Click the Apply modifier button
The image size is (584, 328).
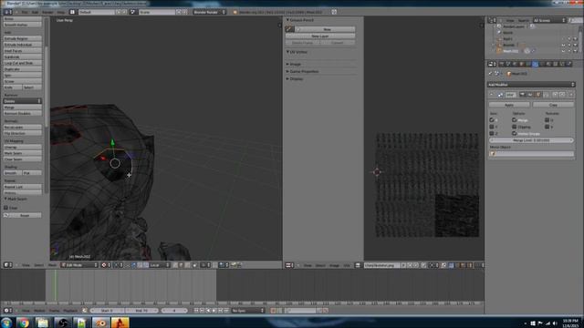(x=509, y=105)
